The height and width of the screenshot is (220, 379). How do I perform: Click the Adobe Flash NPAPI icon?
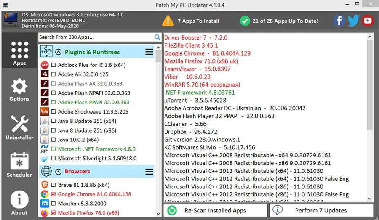[x=45, y=93]
